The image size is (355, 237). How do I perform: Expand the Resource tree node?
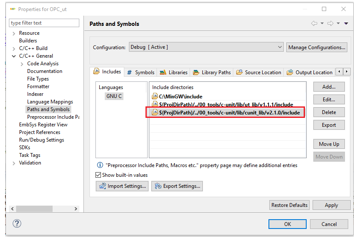click(x=14, y=33)
